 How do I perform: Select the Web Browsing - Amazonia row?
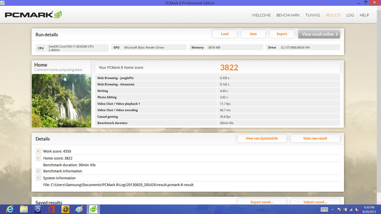[218, 84]
